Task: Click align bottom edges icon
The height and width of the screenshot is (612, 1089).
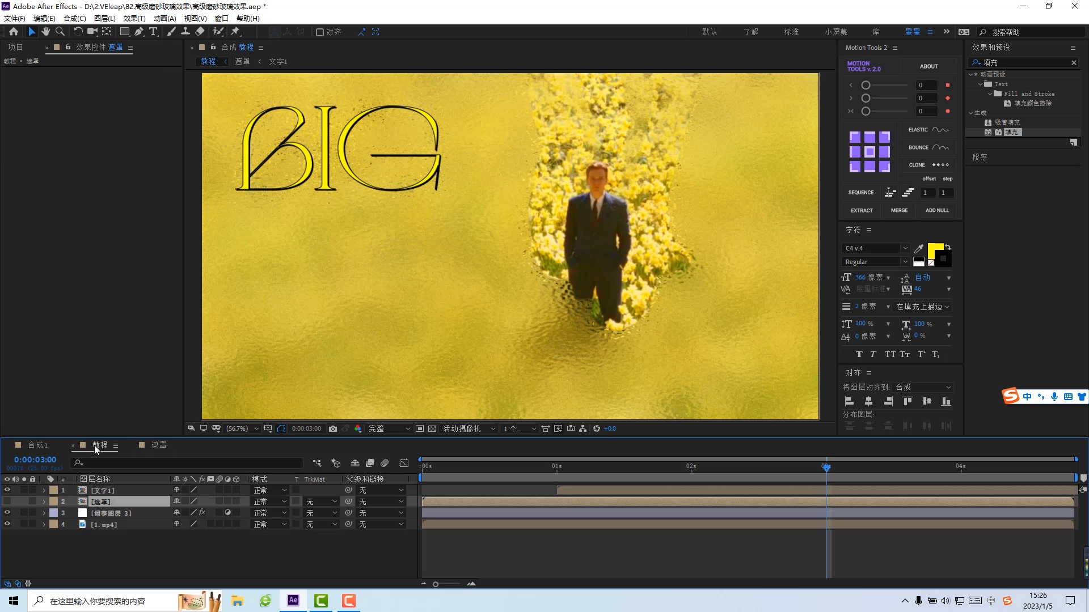Action: coord(946,401)
